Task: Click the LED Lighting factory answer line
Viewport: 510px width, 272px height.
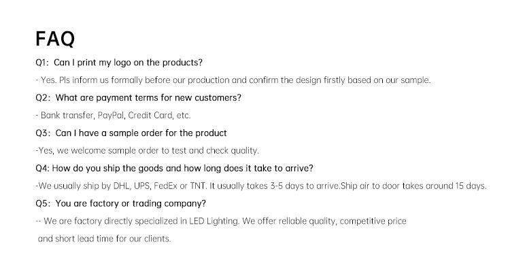Action: [x=221, y=221]
